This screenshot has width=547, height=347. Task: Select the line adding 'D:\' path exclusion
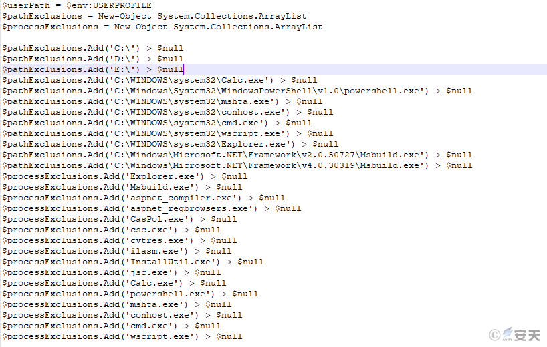(x=93, y=59)
